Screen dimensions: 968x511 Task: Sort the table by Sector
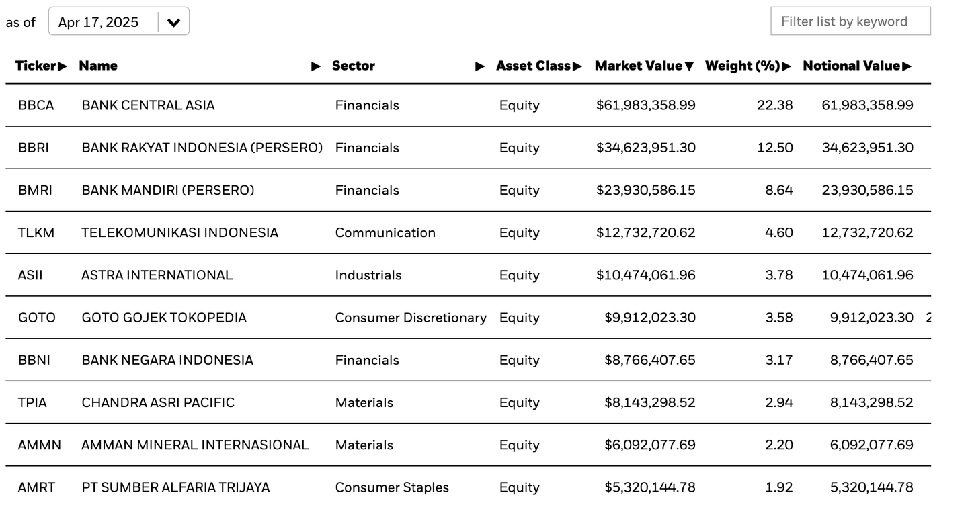(354, 66)
